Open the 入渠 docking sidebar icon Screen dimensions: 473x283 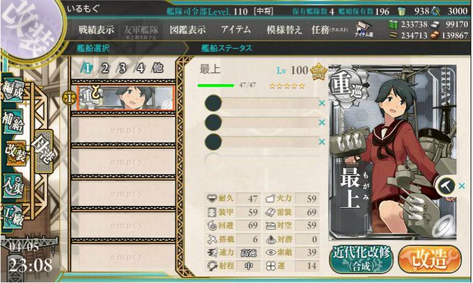[x=13, y=185]
